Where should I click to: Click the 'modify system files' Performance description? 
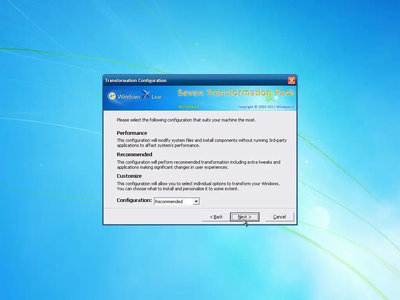click(202, 143)
